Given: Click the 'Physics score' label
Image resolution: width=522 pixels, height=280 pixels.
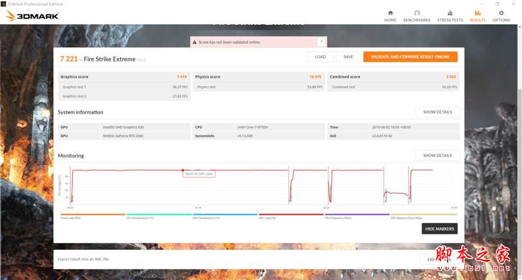Looking at the screenshot, I should click(207, 76).
